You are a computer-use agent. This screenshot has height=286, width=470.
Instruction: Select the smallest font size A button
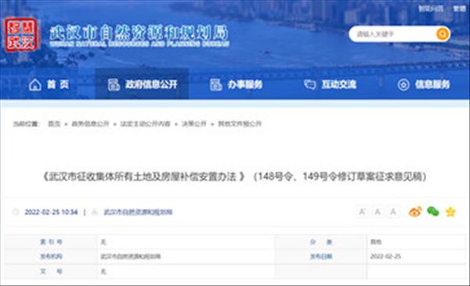pyautogui.click(x=393, y=212)
